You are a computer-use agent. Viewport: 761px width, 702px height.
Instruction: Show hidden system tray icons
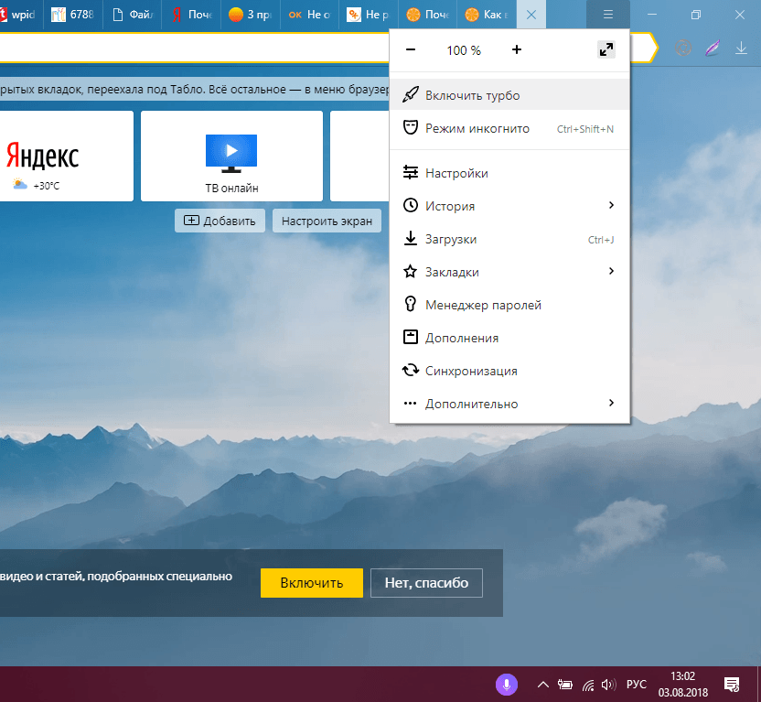click(543, 685)
